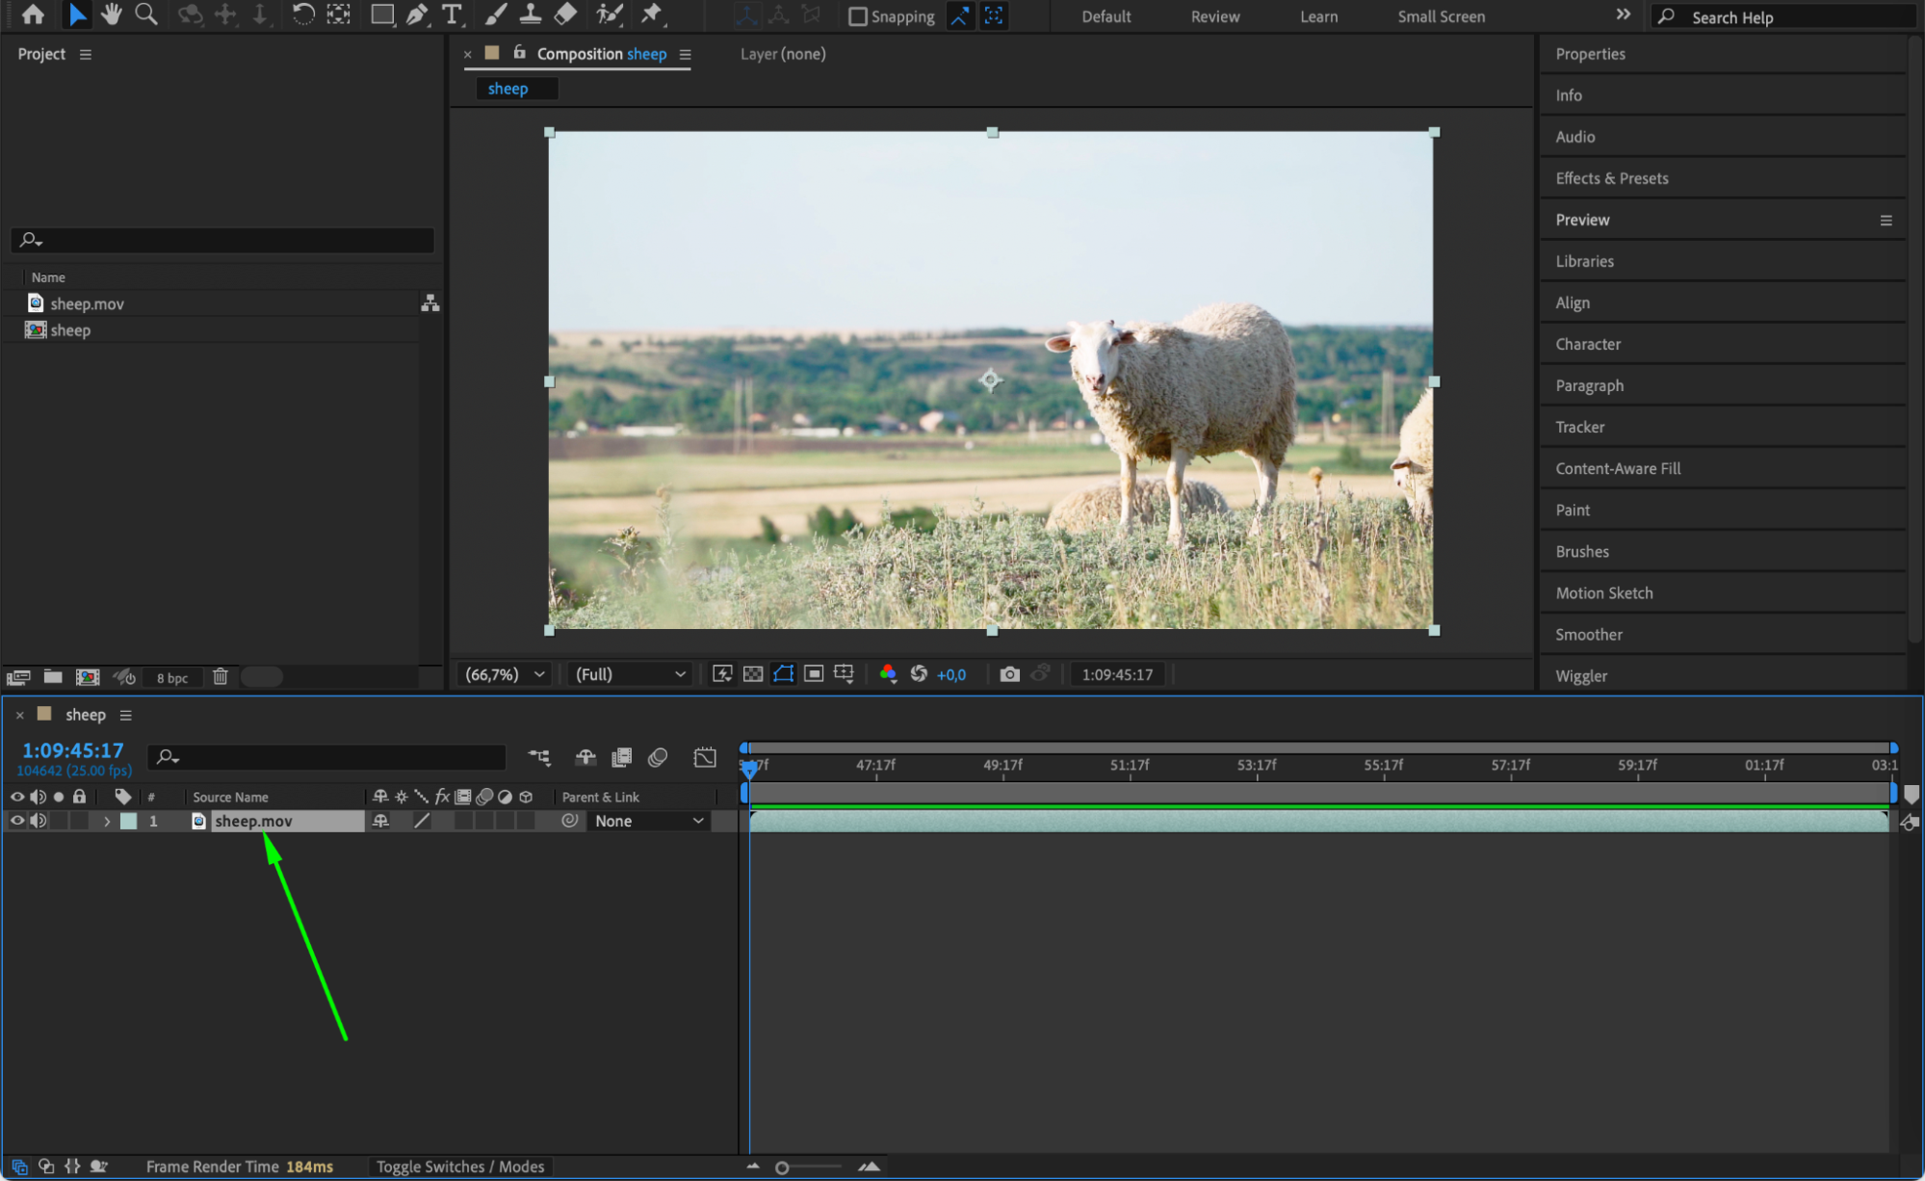Hide the sheep.mov layer video
This screenshot has width=1925, height=1181.
16,821
